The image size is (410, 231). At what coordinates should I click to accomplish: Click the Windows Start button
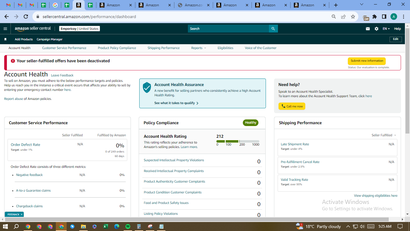(x=5, y=226)
